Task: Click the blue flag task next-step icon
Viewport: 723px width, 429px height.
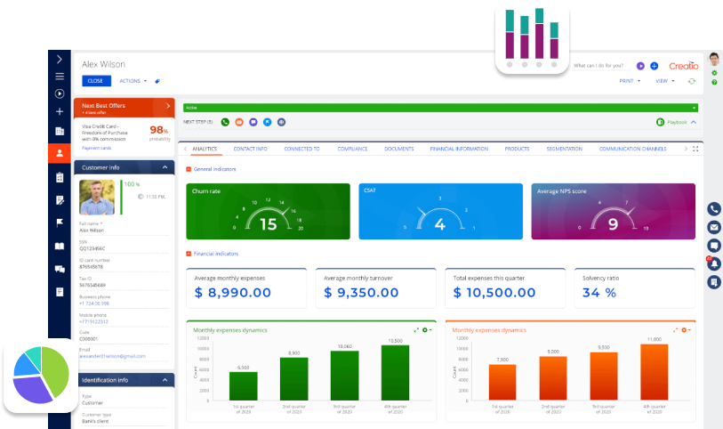Action: (267, 122)
